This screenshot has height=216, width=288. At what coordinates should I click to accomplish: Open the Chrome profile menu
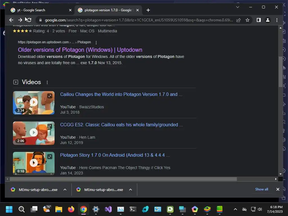268,20
